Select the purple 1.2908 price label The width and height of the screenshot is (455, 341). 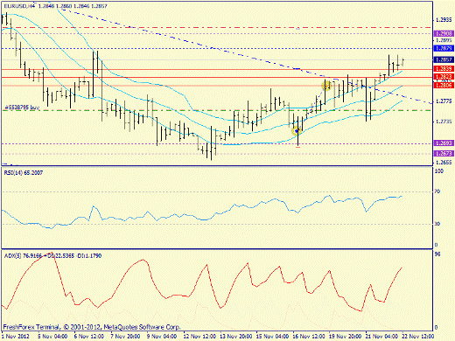[x=444, y=33]
